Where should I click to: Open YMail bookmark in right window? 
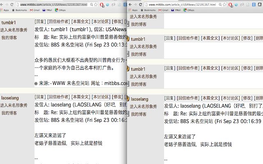(176, 10)
